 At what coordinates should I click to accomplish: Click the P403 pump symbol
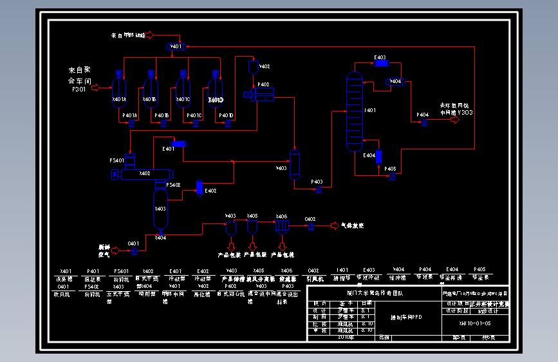point(319,189)
